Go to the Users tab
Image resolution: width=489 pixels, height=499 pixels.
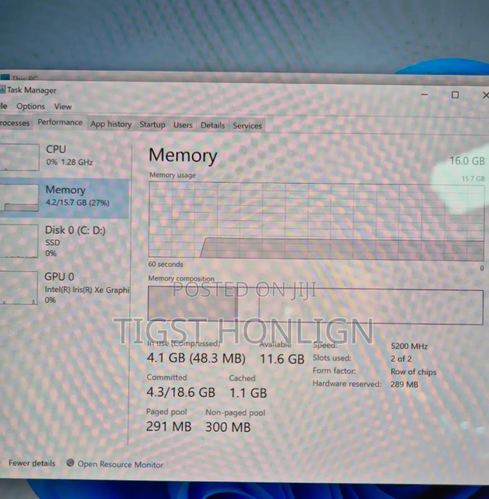pyautogui.click(x=183, y=125)
